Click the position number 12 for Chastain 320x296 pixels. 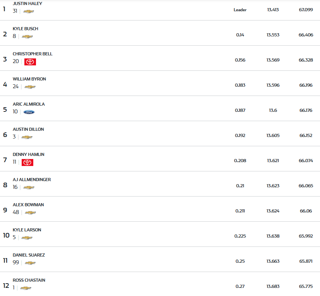point(5,286)
